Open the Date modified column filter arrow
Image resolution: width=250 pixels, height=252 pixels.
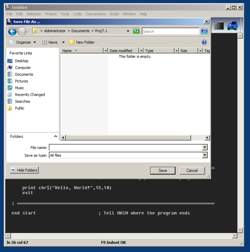click(x=141, y=51)
